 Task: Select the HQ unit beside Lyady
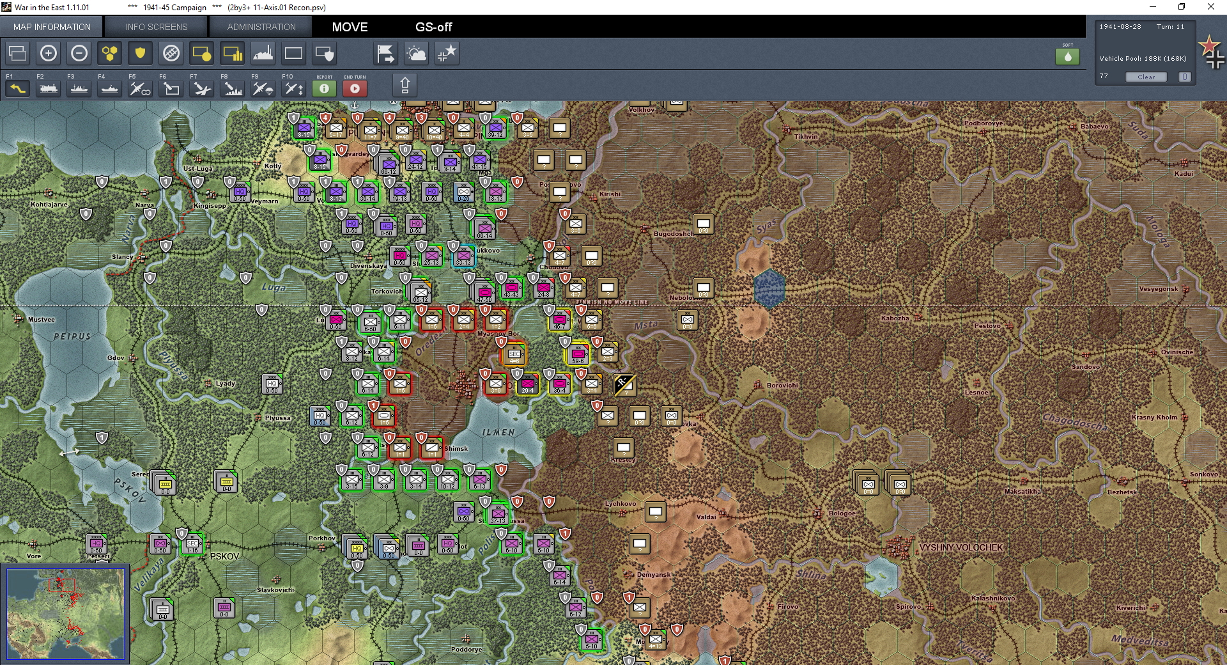pos(272,385)
